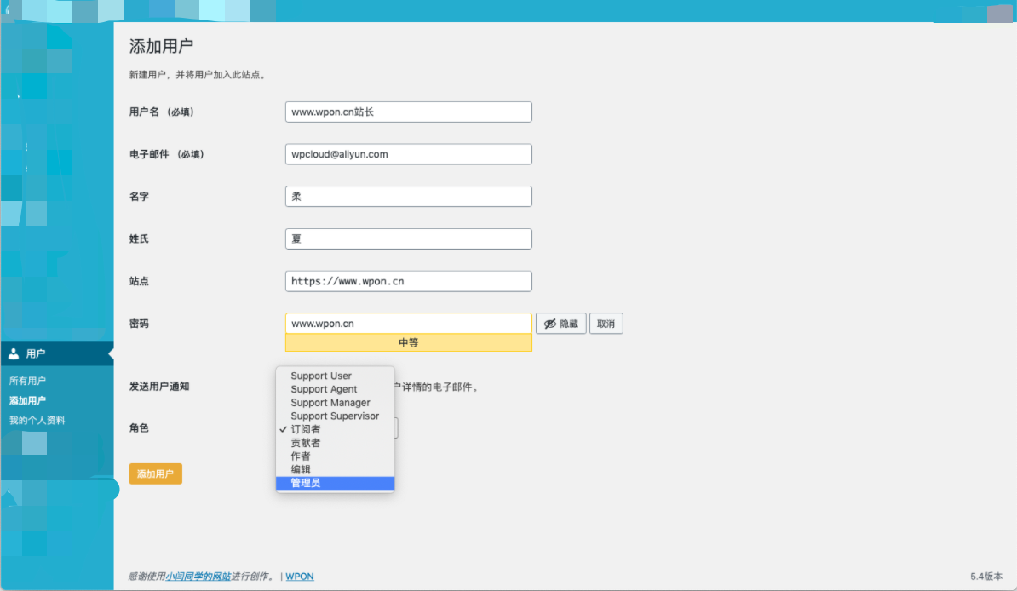Click the password field www.wpon.cn
Viewport: 1017px width, 591px height.
point(409,323)
